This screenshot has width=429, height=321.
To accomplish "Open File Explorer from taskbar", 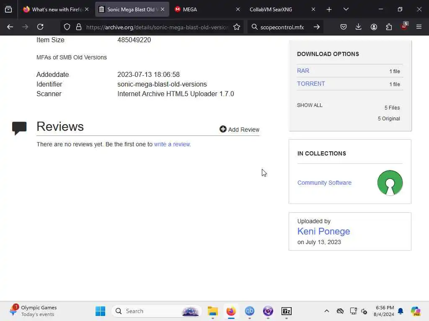I will (212, 311).
